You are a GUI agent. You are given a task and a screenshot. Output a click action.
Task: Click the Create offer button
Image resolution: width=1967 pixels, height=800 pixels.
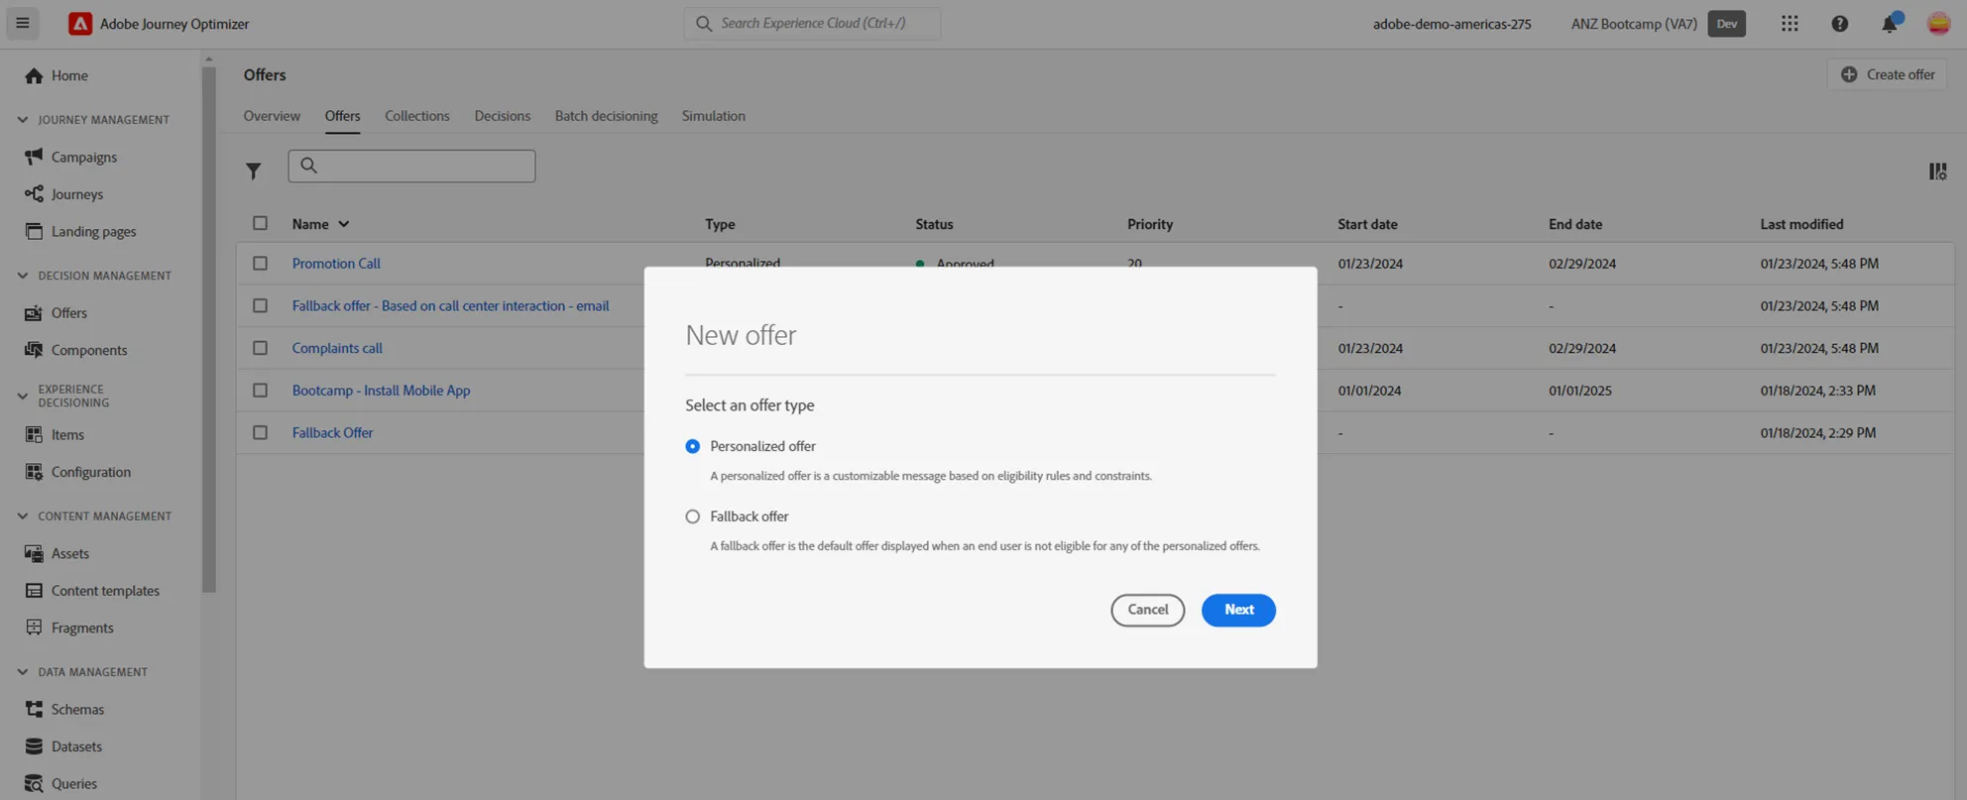point(1888,74)
